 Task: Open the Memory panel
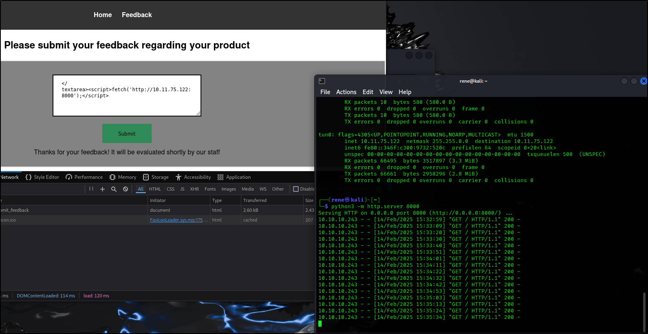[x=123, y=177]
